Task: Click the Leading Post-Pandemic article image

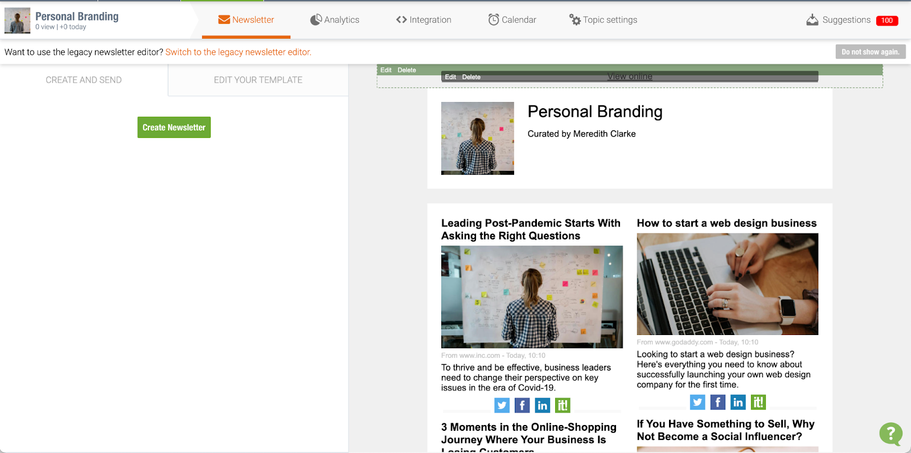Action: 532,297
